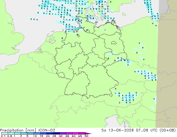The height and width of the screenshot is (137, 177).
Task: Click the '25' legend value
Action: (54, 136)
